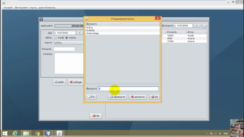Select the รายจ่าย (expense) radio button
Viewport: 244px width, 137px height.
pyautogui.click(x=67, y=38)
